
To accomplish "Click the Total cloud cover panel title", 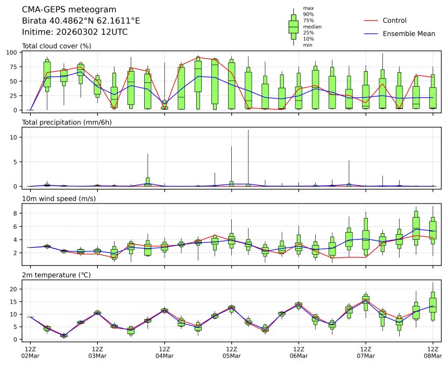I will click(56, 46).
